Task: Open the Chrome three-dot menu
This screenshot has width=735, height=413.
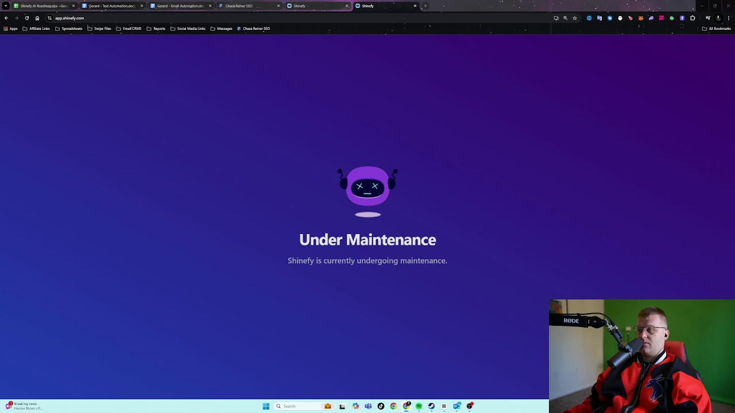Action: (x=729, y=18)
